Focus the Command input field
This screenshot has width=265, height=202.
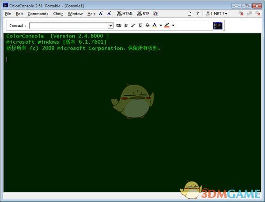pos(69,26)
